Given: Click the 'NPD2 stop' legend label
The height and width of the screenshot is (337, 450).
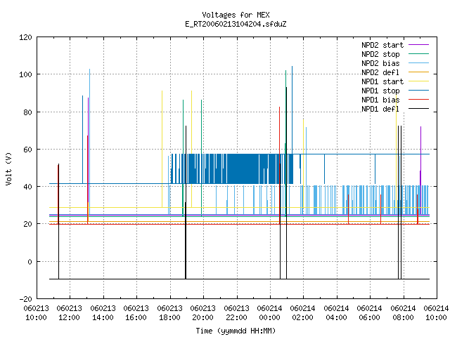Looking at the screenshot, I should (380, 54).
